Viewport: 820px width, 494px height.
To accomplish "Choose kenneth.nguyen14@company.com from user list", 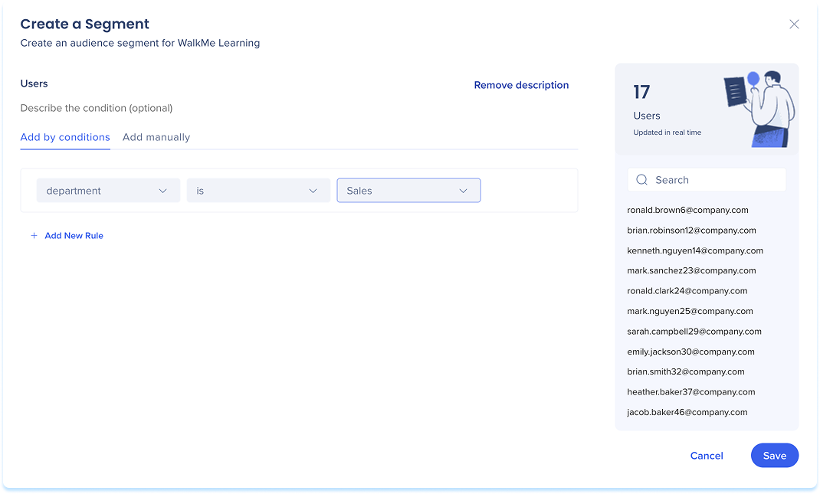I will (x=695, y=250).
